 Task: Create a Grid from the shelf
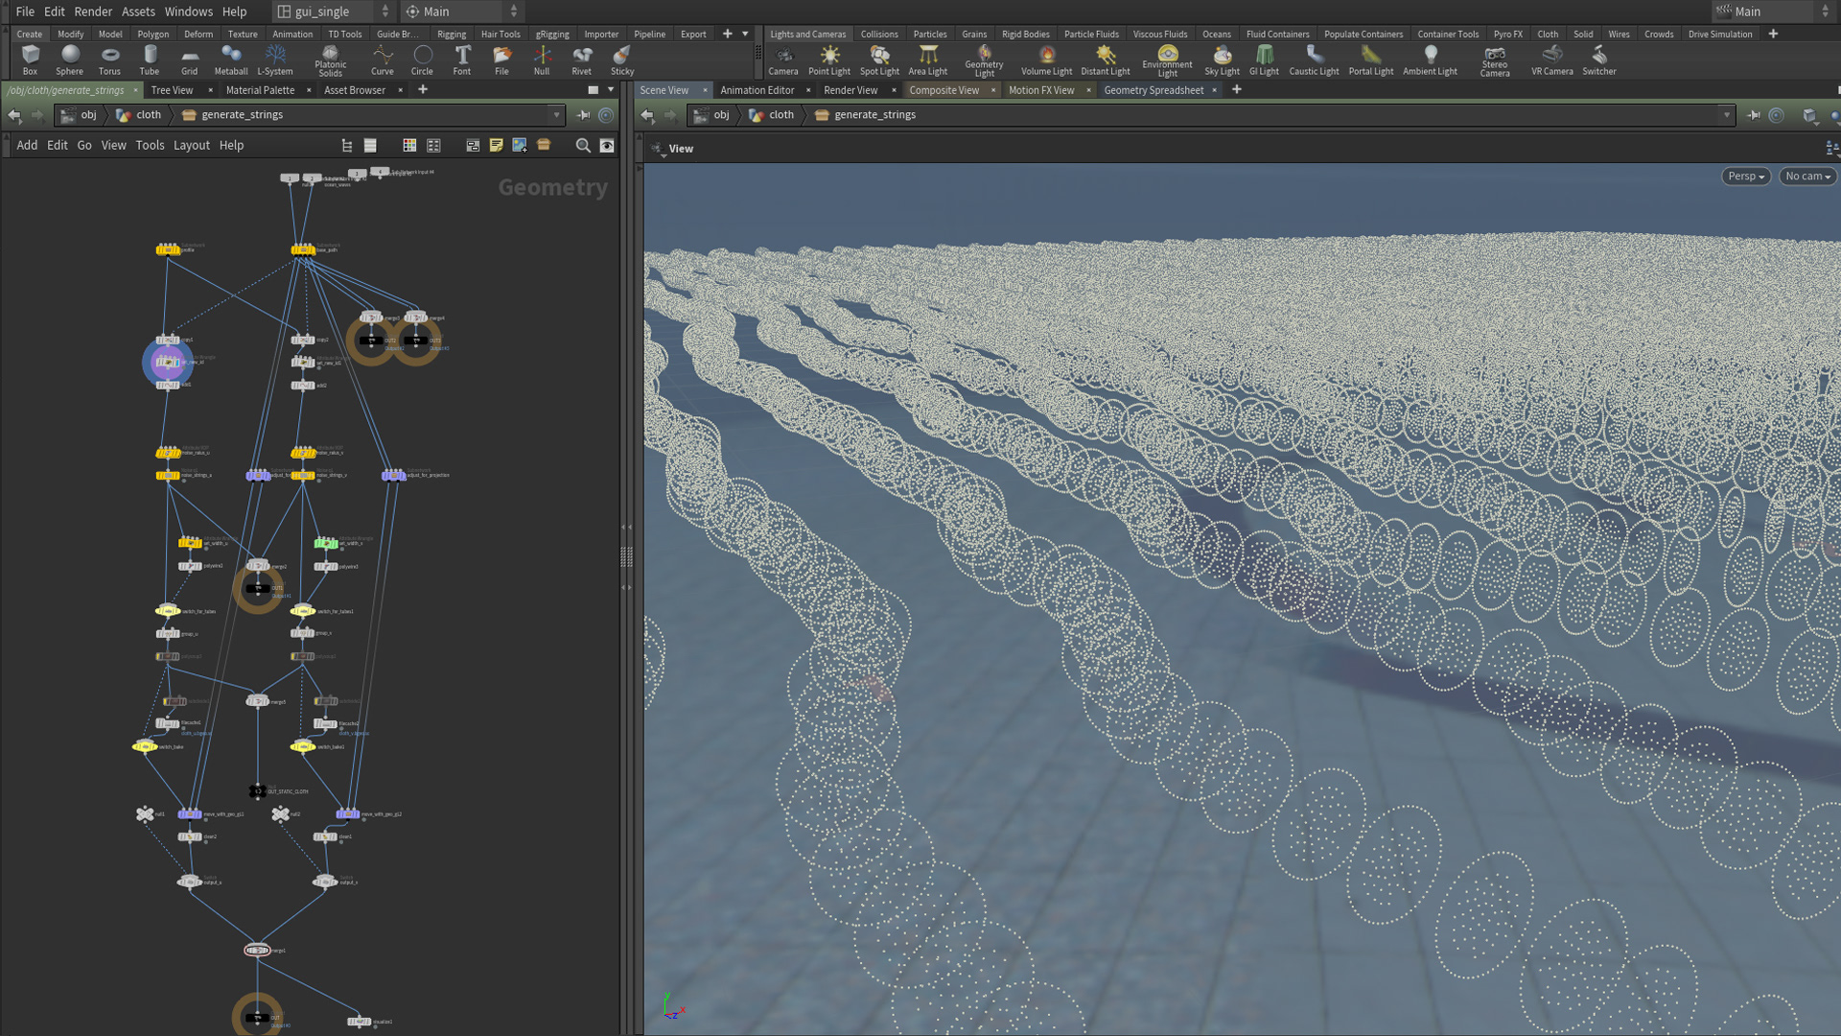click(189, 60)
